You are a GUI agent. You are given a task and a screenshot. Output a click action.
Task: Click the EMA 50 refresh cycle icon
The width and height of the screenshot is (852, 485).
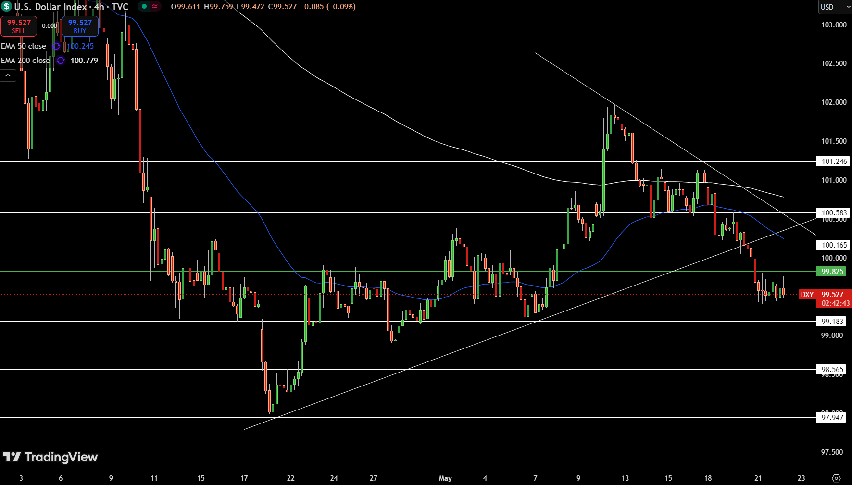[x=56, y=46]
